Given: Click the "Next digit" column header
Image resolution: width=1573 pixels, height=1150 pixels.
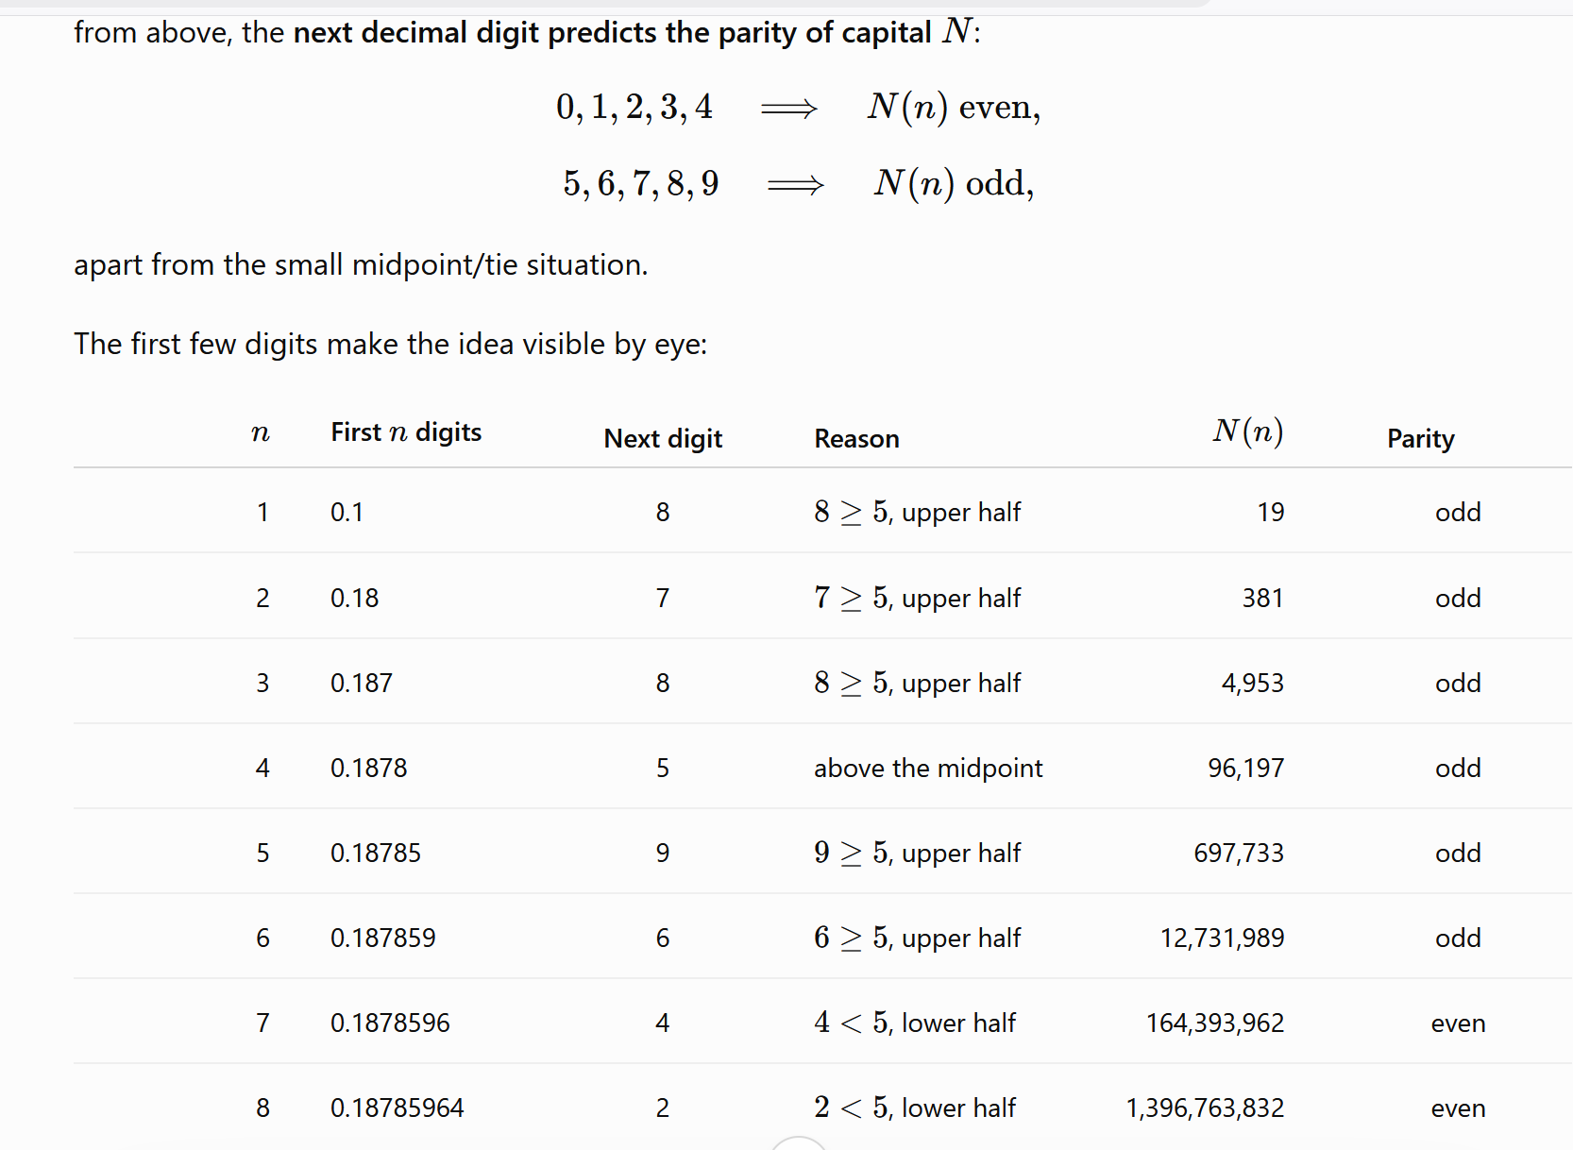Looking at the screenshot, I should tap(663, 438).
